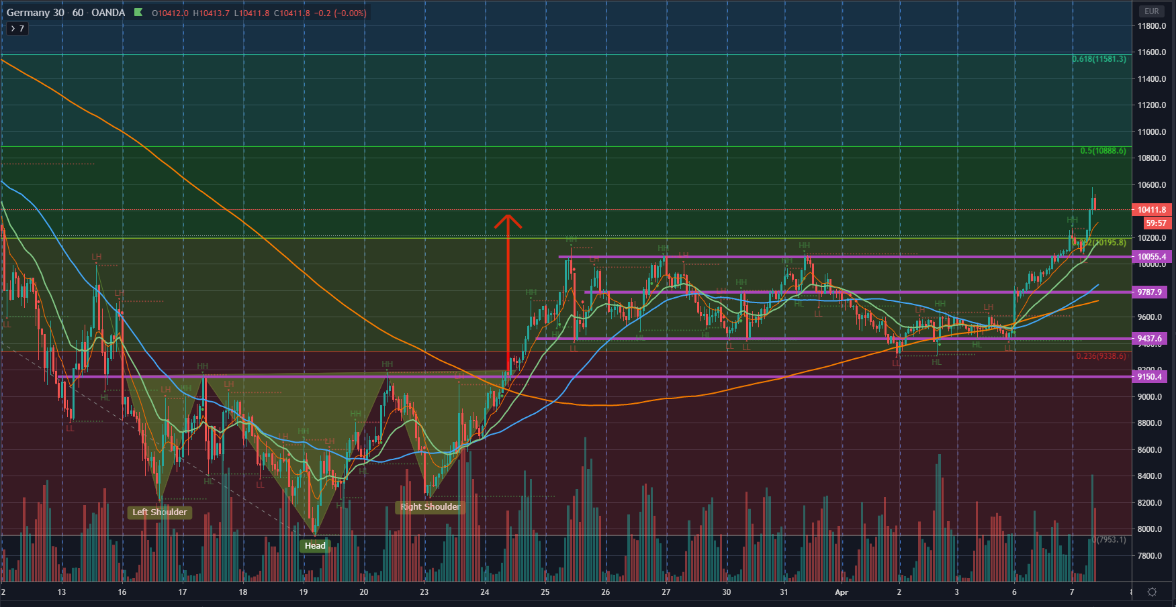Click the 10411.8 current price label
This screenshot has height=607, width=1176.
coord(1152,210)
